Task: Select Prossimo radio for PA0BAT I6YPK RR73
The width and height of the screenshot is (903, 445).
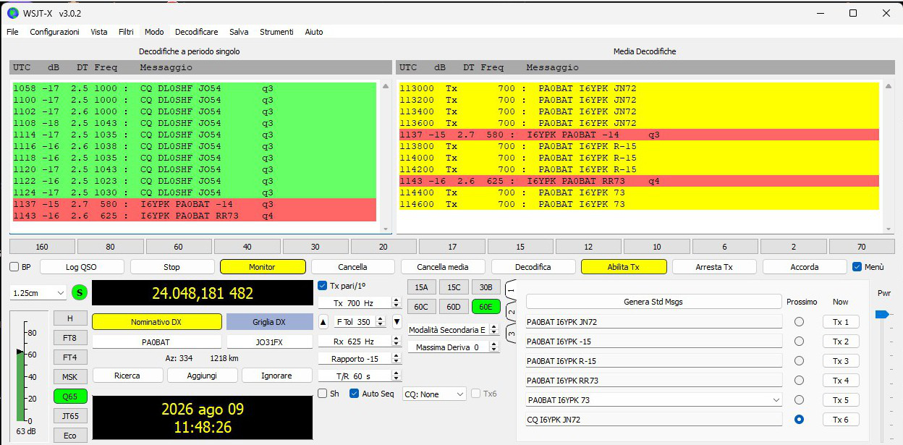Action: [x=800, y=380]
